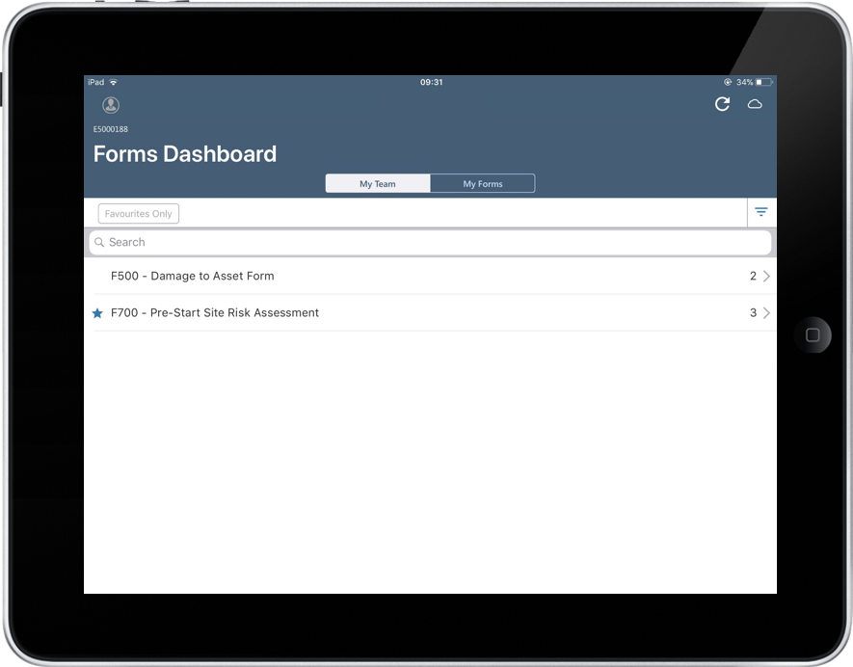Click the search magnifier icon
The height and width of the screenshot is (667, 853).
point(99,243)
